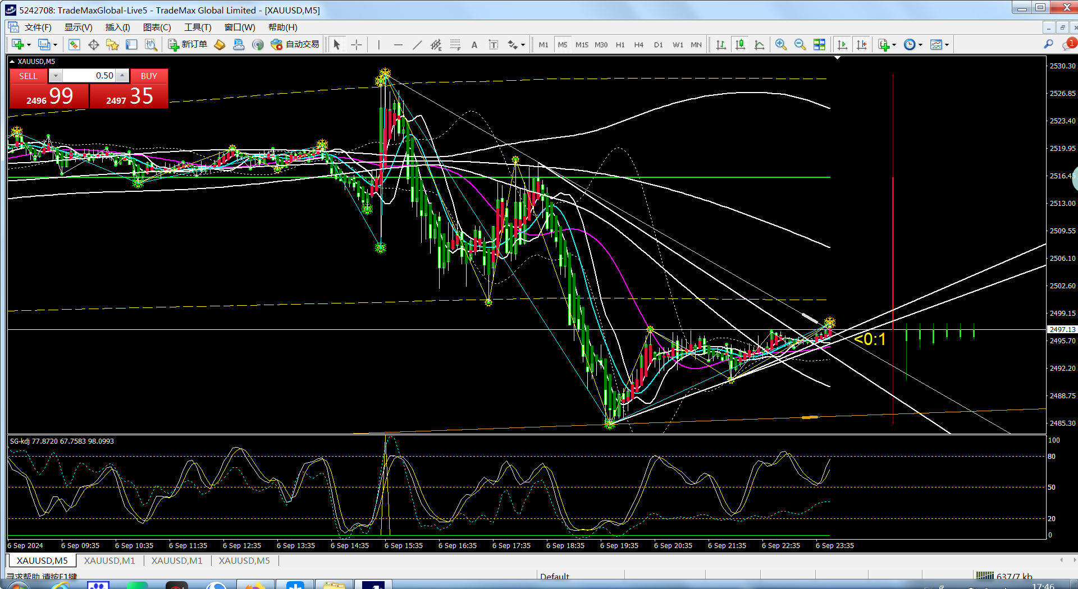Image resolution: width=1078 pixels, height=589 pixels.
Task: Switch timeframe to D1
Action: pyautogui.click(x=659, y=45)
